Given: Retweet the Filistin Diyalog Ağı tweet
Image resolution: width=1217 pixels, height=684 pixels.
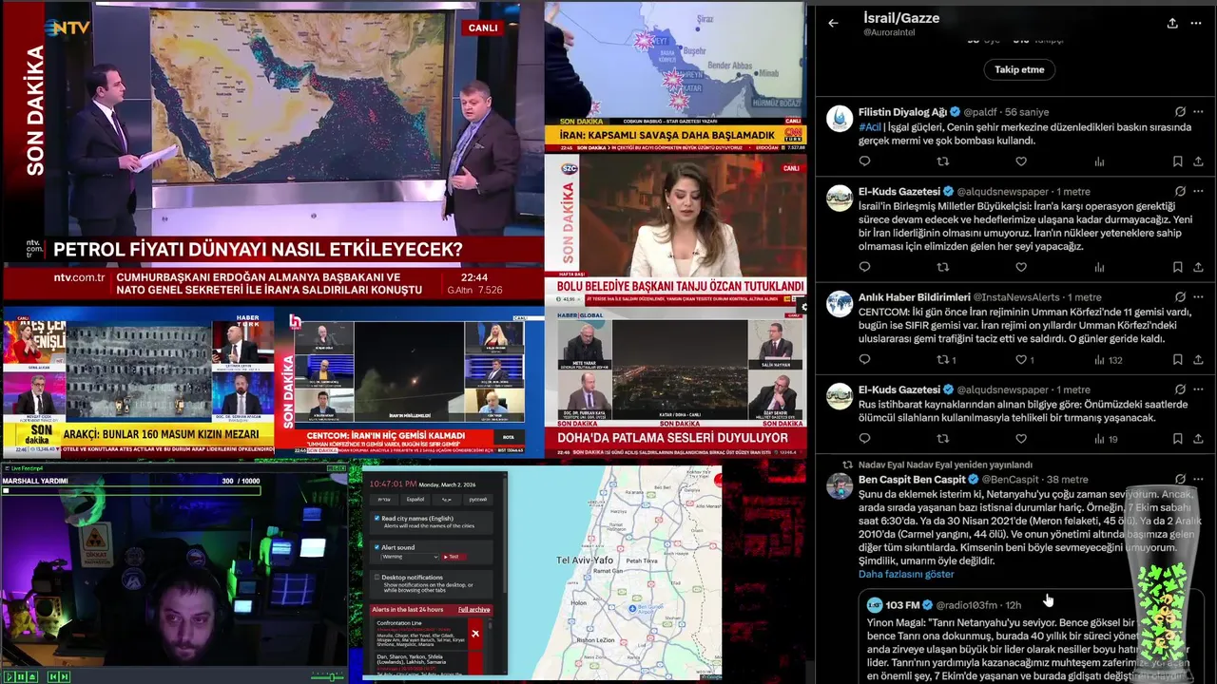Looking at the screenshot, I should 943,161.
